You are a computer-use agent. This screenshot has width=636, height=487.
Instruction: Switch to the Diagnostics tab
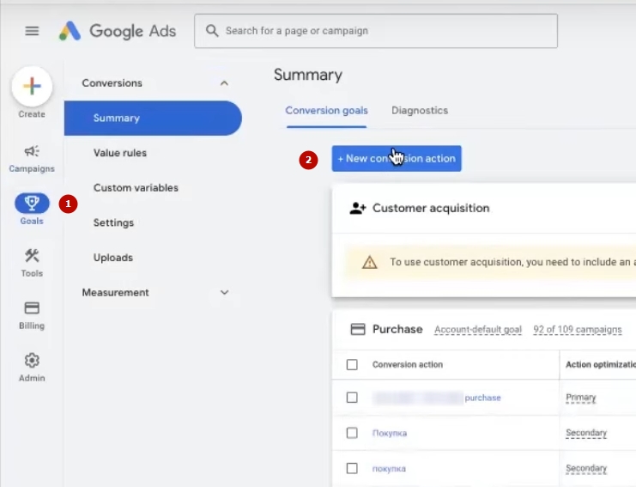point(420,111)
